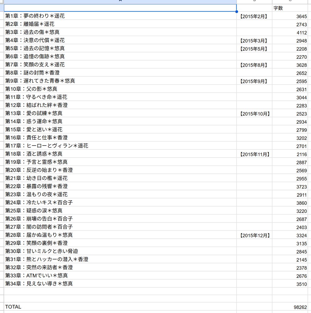Screen dimensions: 311x313
Task: Select cell 第25章:疑惑の涙*悠真
Action: tap(120, 210)
